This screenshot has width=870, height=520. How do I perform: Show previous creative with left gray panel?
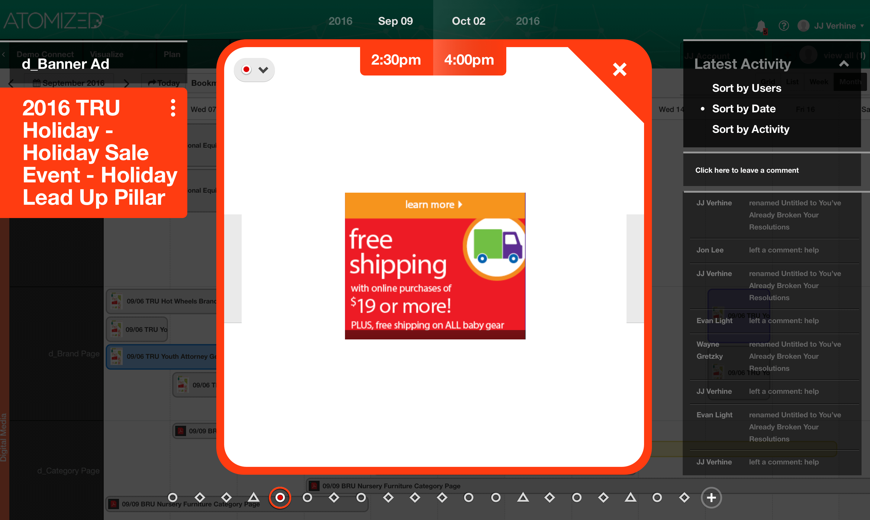pos(233,268)
